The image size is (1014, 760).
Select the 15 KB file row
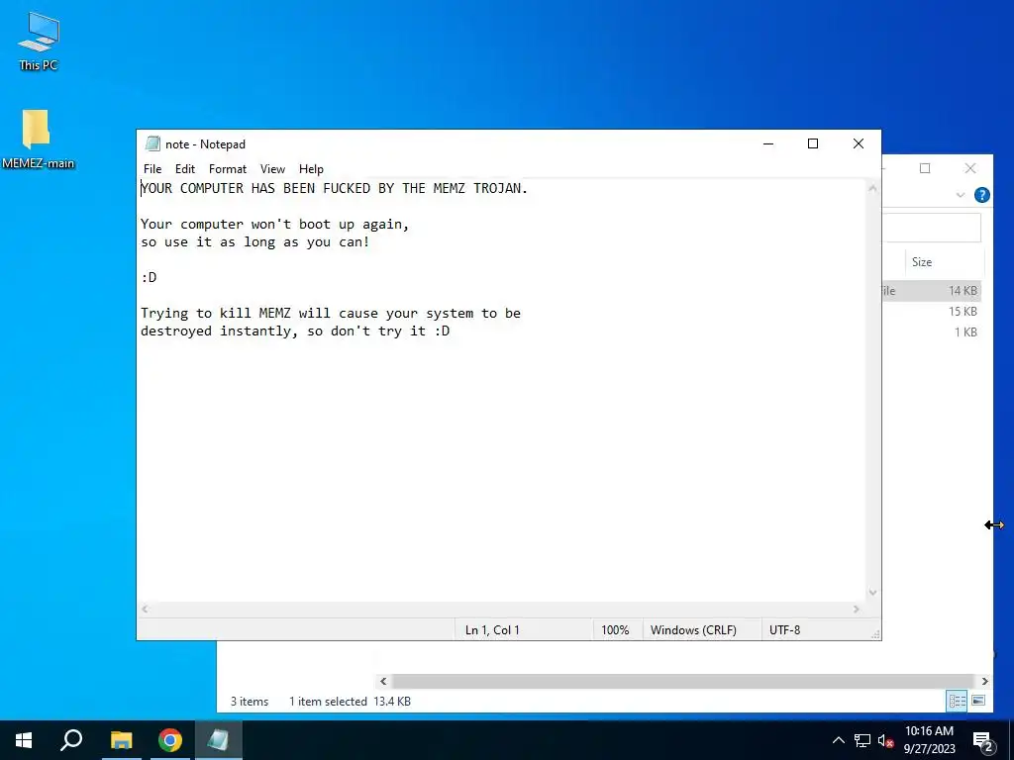[x=931, y=312]
